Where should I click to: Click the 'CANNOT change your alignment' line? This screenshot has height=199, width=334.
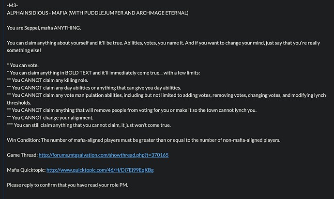pyautogui.click(x=50, y=118)
